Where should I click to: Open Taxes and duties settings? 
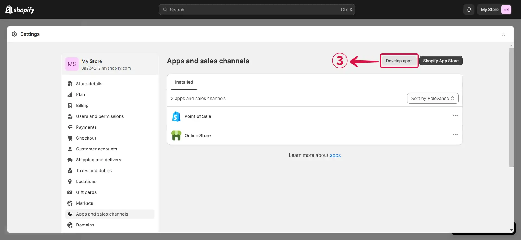click(110, 170)
